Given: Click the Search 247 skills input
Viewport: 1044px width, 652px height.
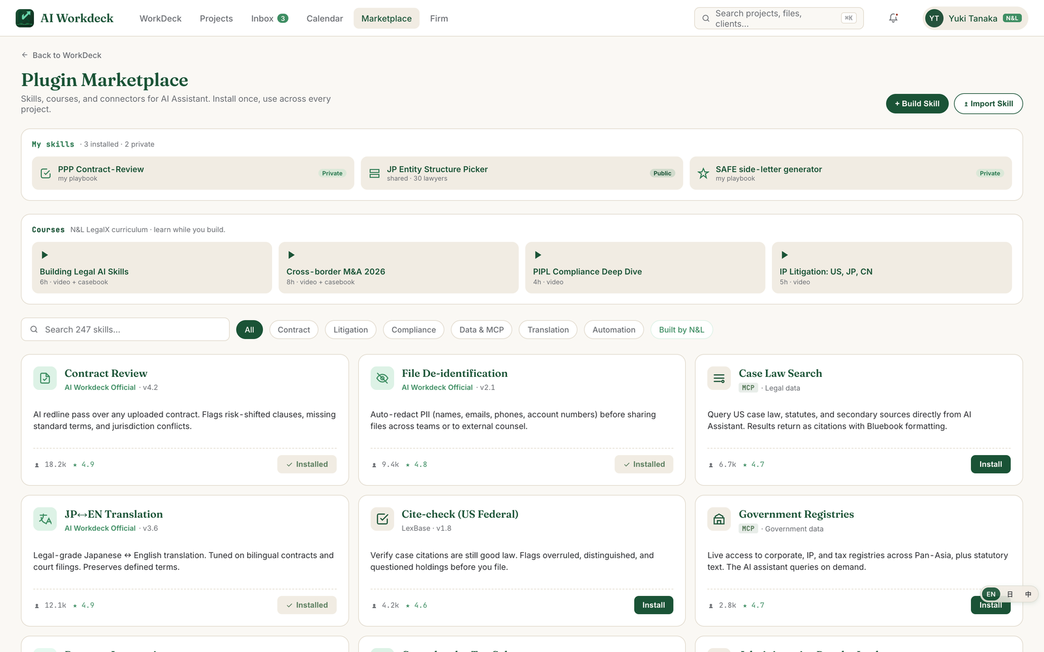Looking at the screenshot, I should [x=125, y=329].
